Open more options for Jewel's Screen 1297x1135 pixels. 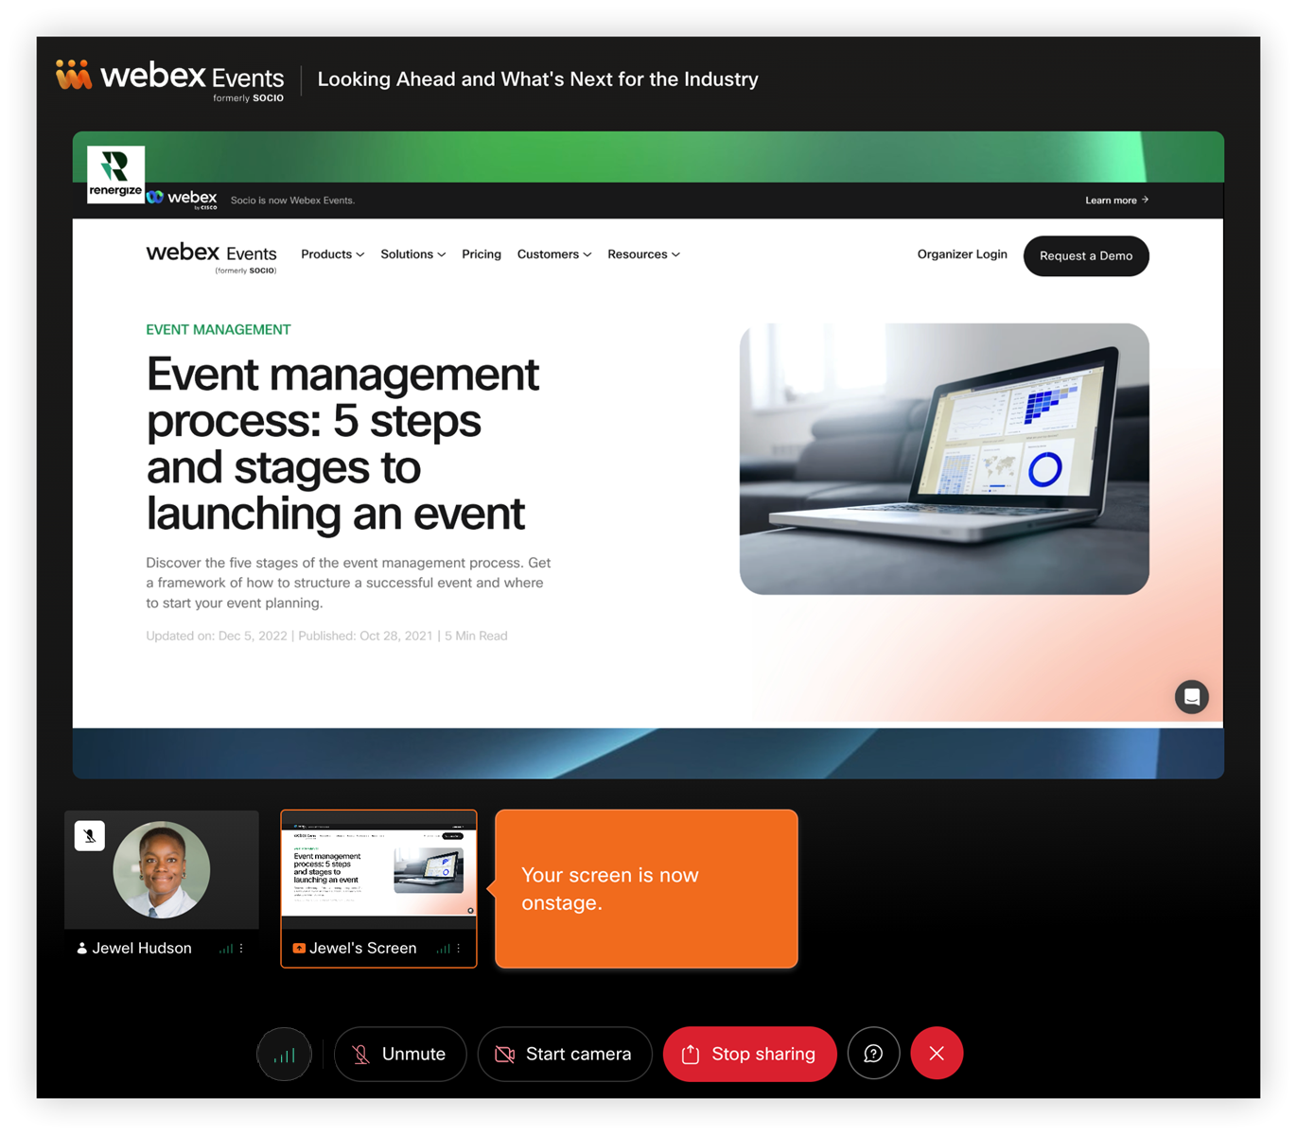click(x=459, y=948)
